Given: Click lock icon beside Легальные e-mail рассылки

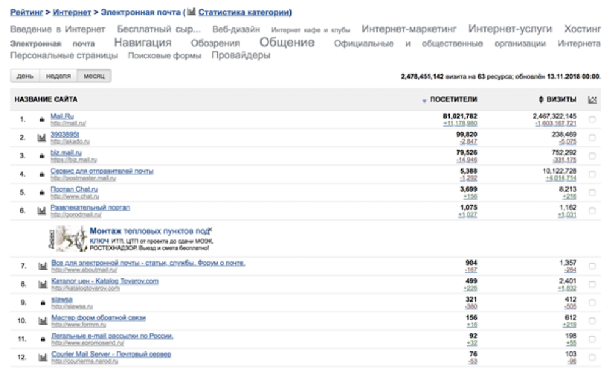Looking at the screenshot, I should 43,339.
